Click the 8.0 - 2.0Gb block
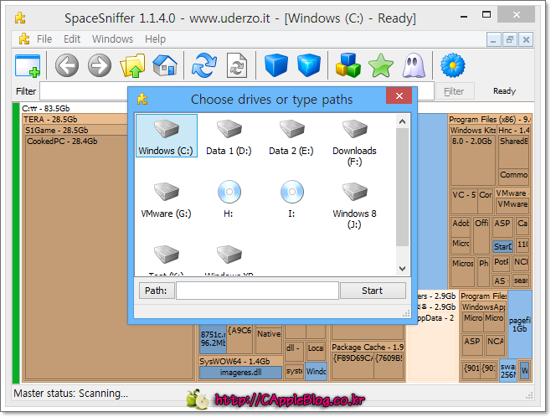Screen dimensions: 551x417 tap(472, 160)
